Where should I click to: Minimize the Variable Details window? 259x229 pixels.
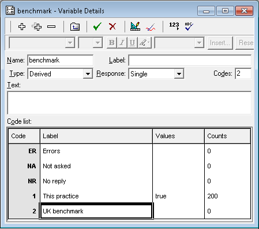tap(206, 11)
